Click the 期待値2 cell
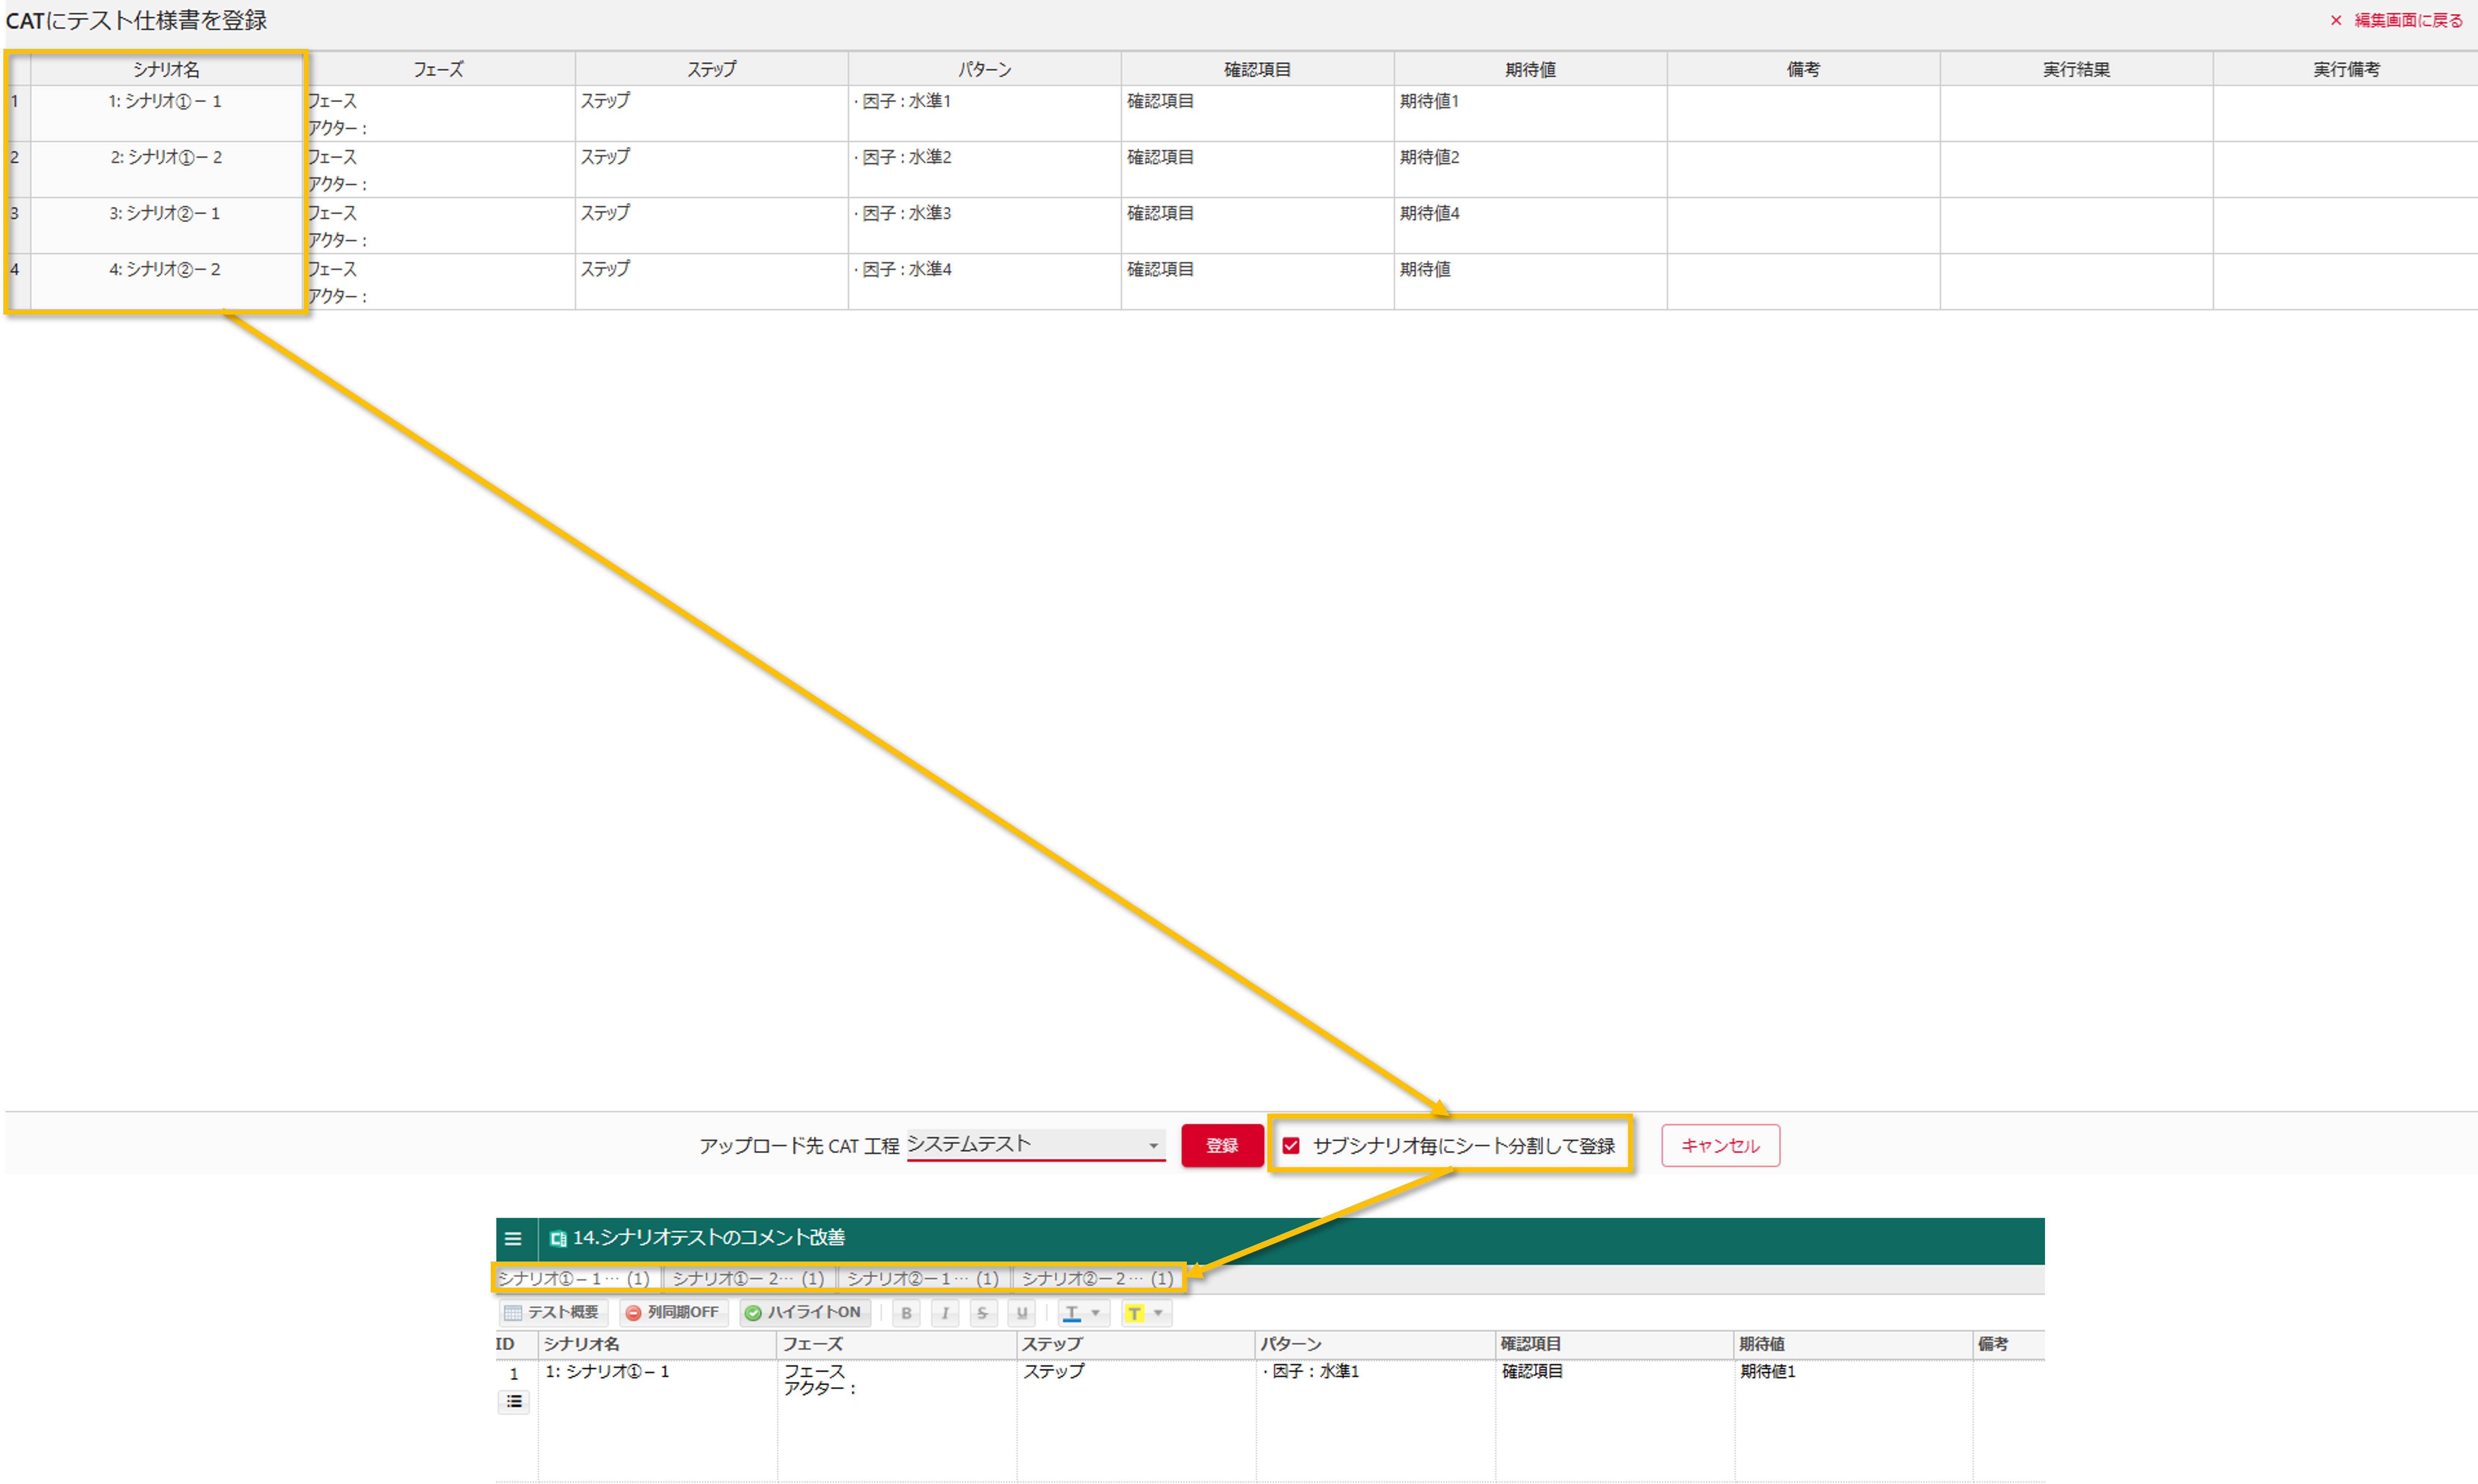This screenshot has width=2478, height=1484. click(1530, 169)
